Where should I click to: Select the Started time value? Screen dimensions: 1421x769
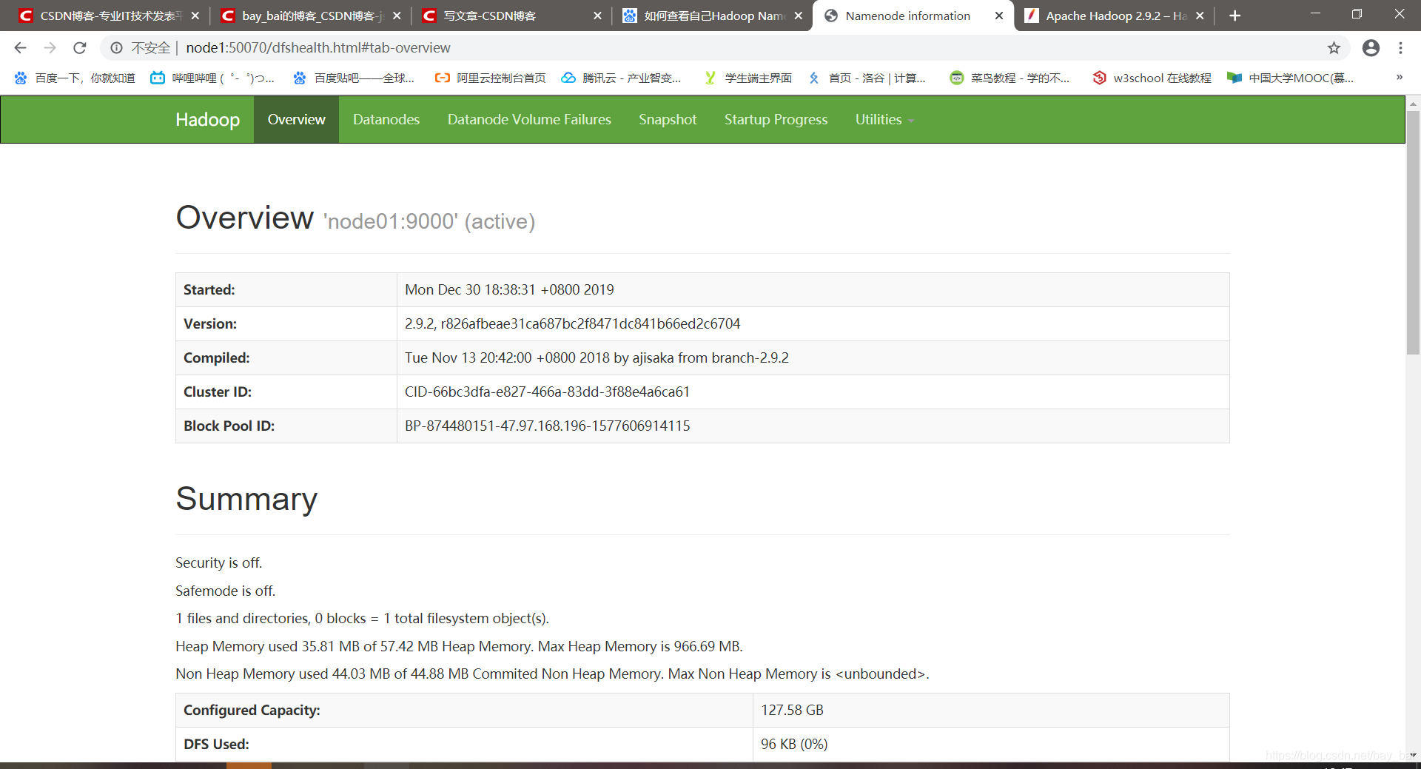tap(509, 290)
